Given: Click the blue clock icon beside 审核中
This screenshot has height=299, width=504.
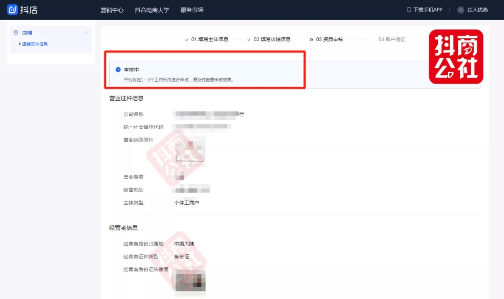Looking at the screenshot, I should pos(118,70).
